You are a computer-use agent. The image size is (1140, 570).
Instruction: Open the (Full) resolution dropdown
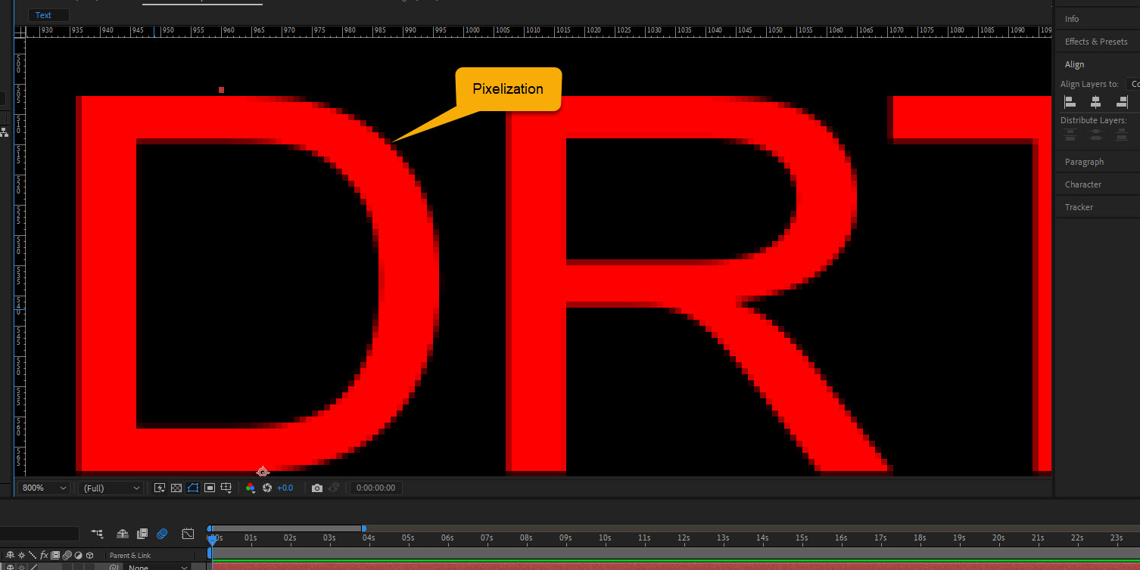(x=110, y=488)
